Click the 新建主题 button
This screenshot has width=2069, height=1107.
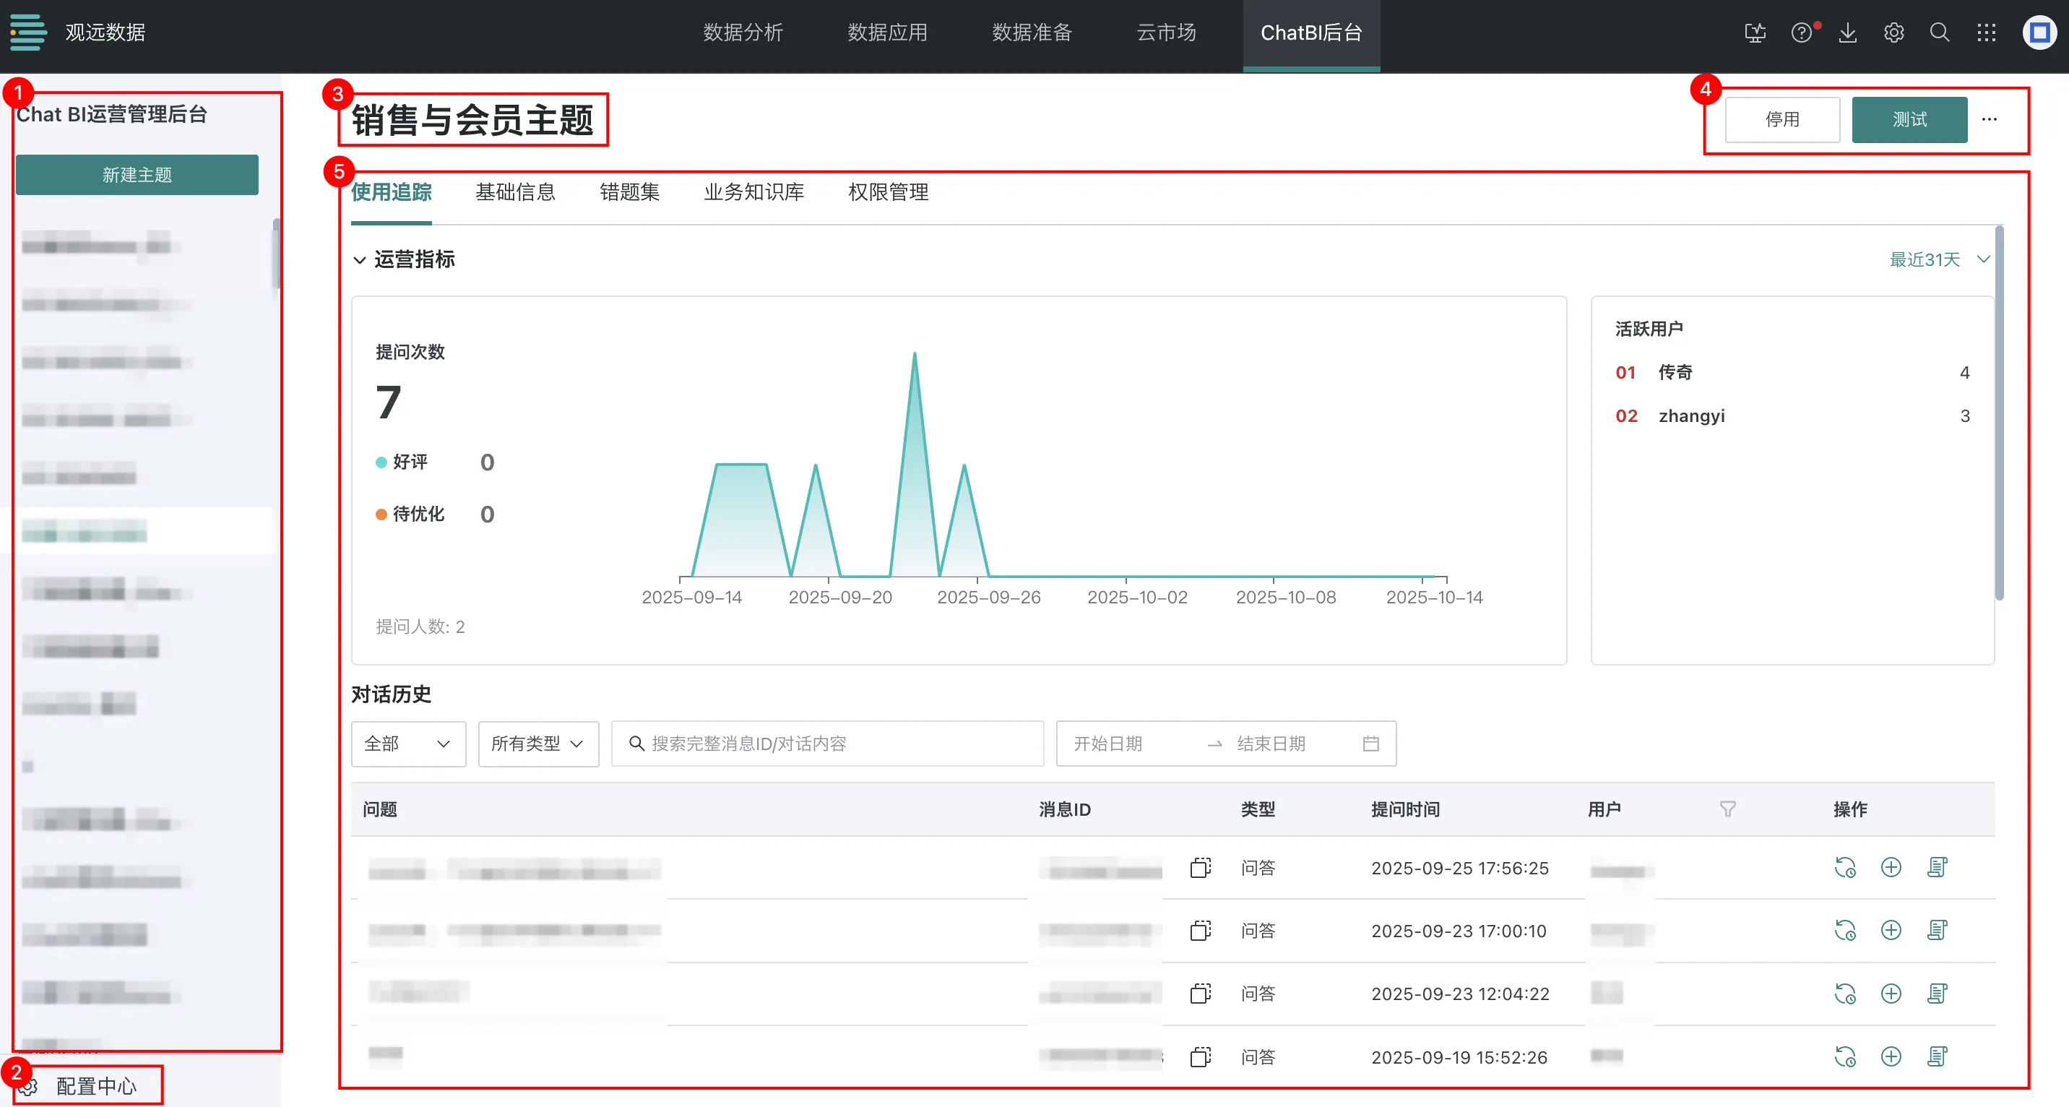[x=137, y=174]
